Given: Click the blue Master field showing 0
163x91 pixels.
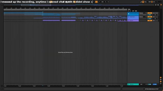Looking at the screenshot, I should pyautogui.click(x=155, y=84).
